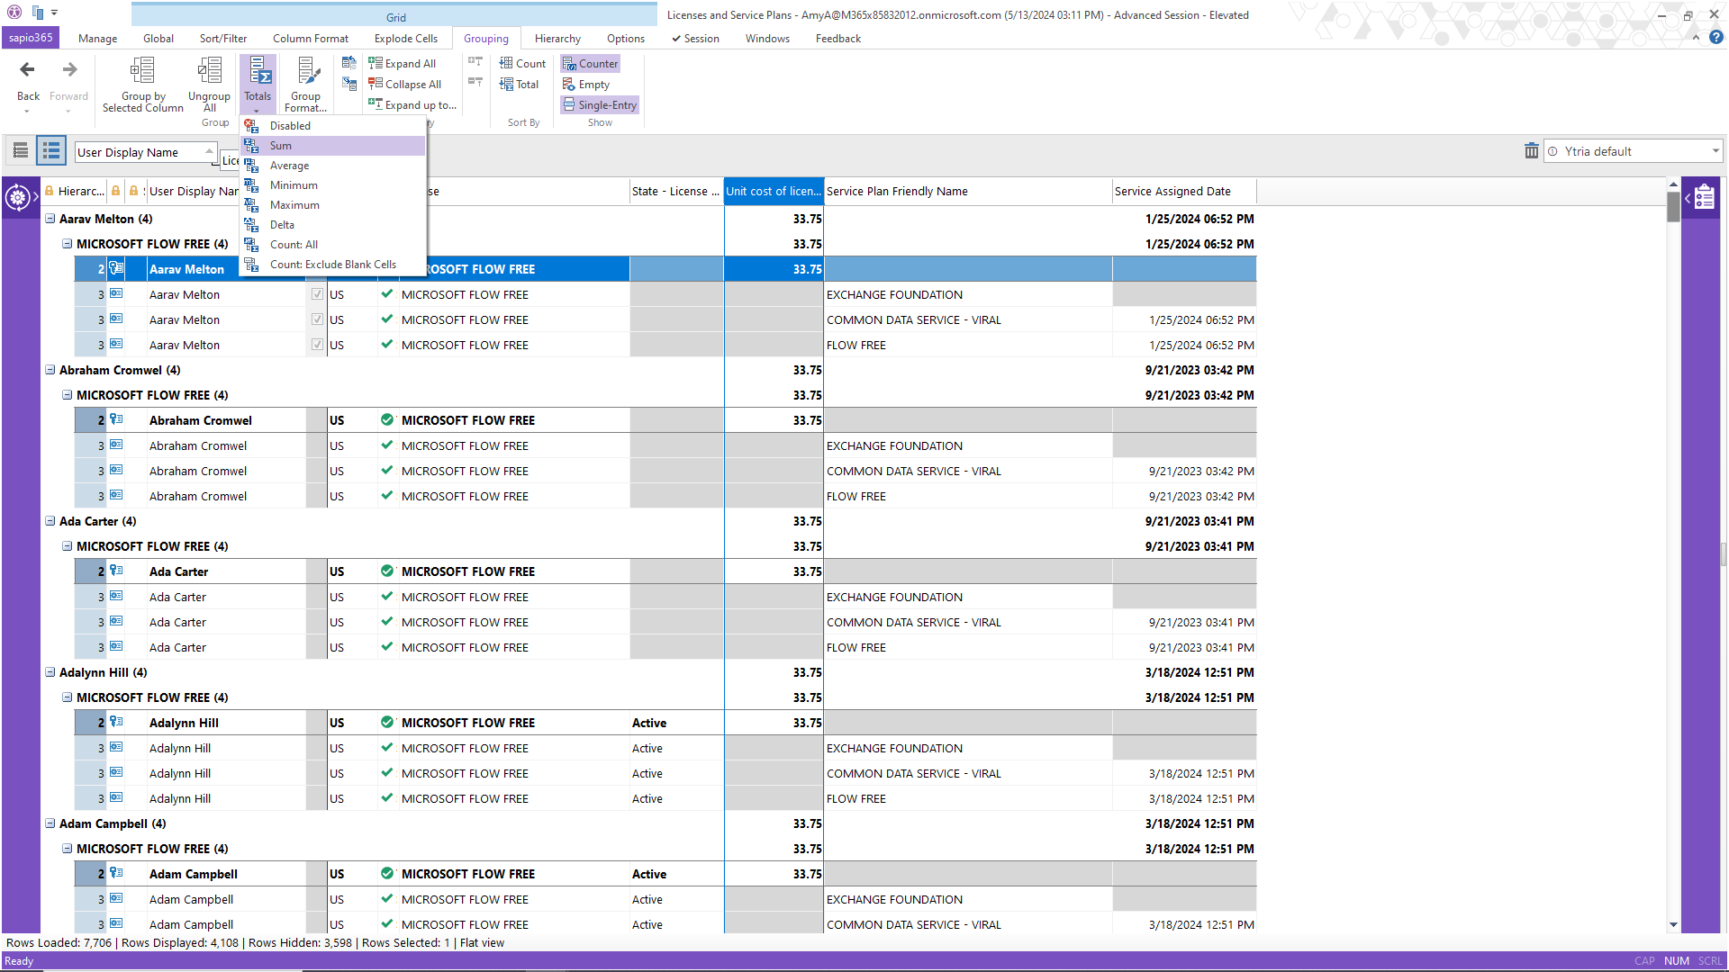Click the Collapse All icon
1729x972 pixels.
(376, 84)
